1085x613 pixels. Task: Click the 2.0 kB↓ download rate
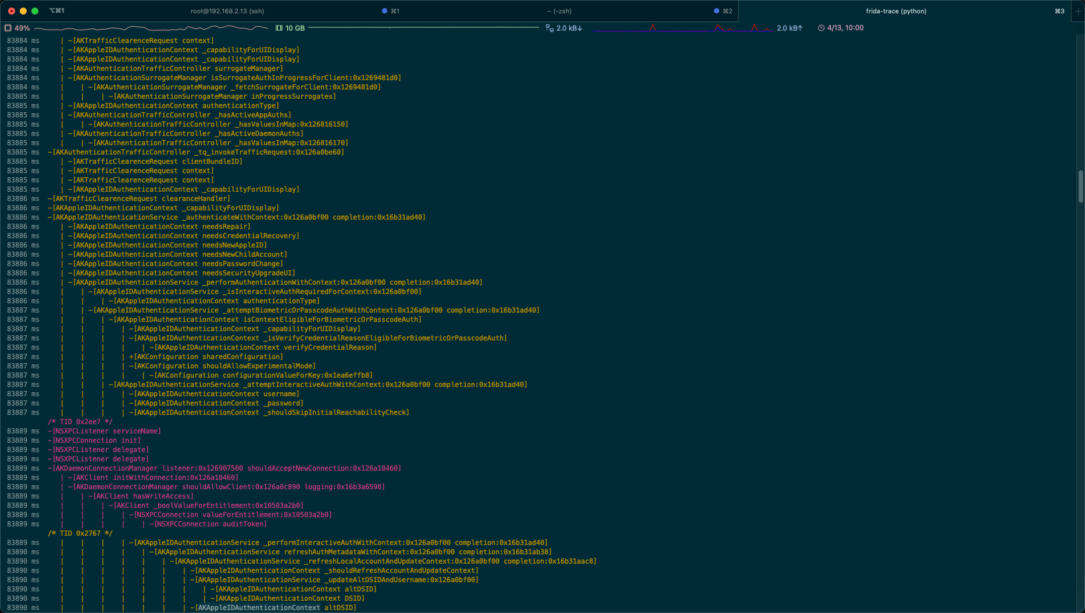[569, 28]
